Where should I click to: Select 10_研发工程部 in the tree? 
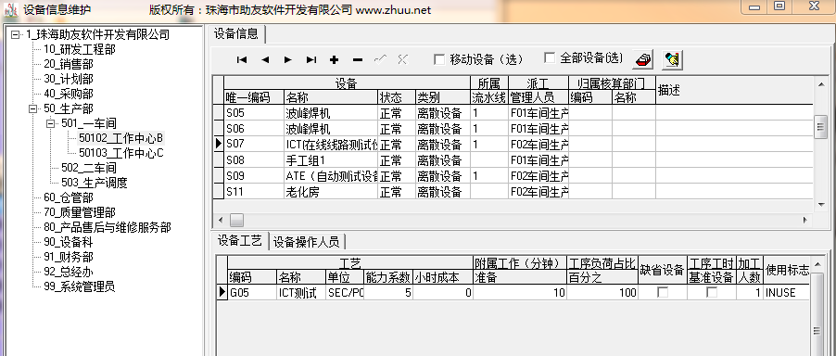coord(80,49)
